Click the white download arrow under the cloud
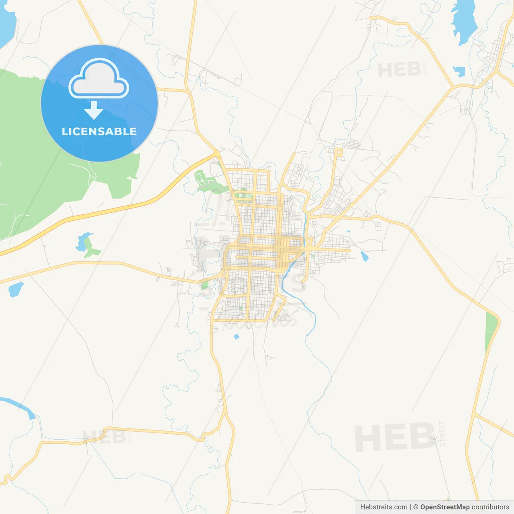Viewport: 514px width, 514px height. click(94, 110)
